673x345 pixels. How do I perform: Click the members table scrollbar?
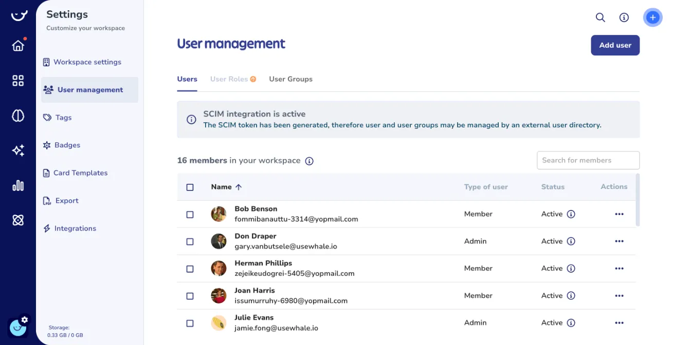tap(638, 200)
